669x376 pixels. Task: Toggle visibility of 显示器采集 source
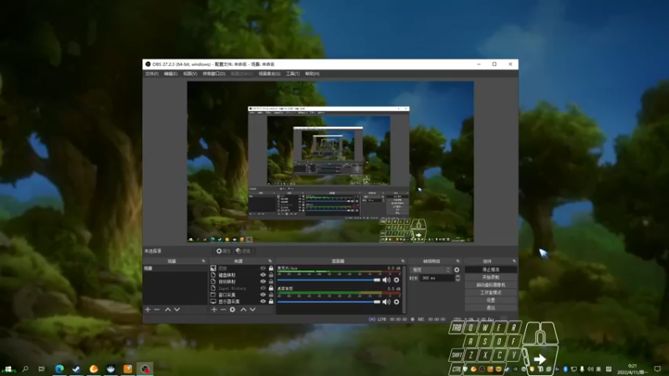263,302
